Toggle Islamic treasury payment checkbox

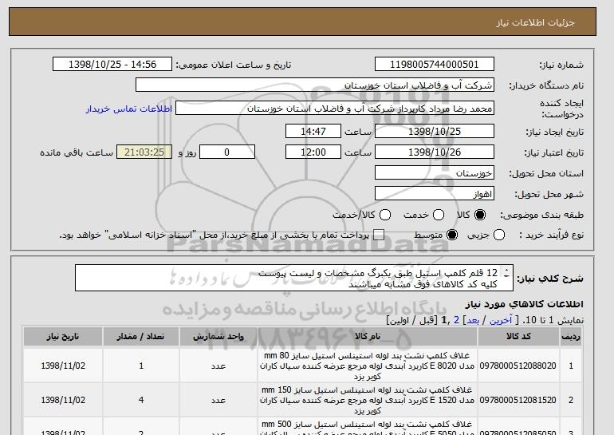point(379,235)
